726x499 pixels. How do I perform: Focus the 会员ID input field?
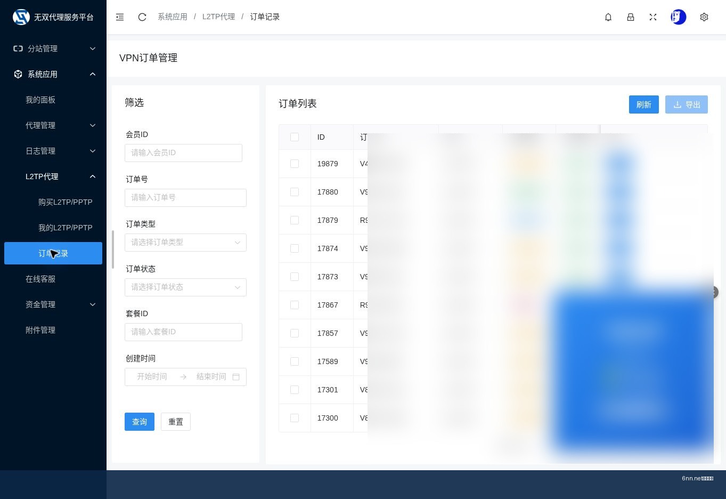pos(183,153)
